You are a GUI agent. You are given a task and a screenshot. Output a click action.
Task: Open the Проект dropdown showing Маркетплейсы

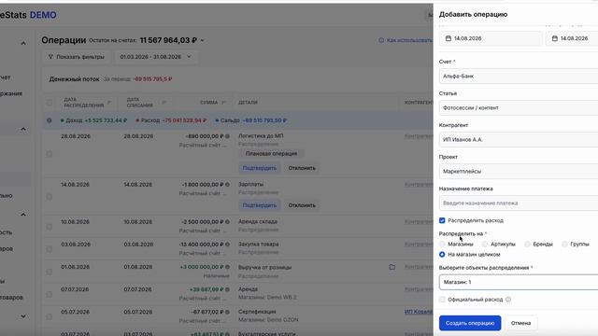(519, 171)
